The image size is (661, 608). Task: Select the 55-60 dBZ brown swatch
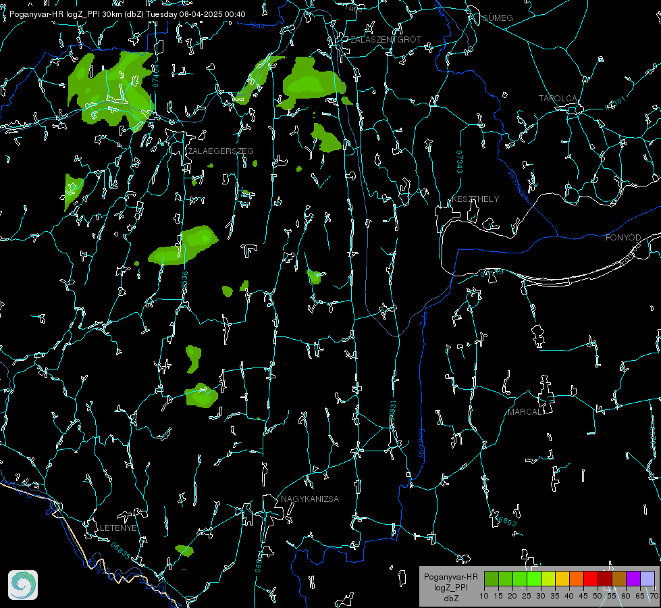coord(619,578)
